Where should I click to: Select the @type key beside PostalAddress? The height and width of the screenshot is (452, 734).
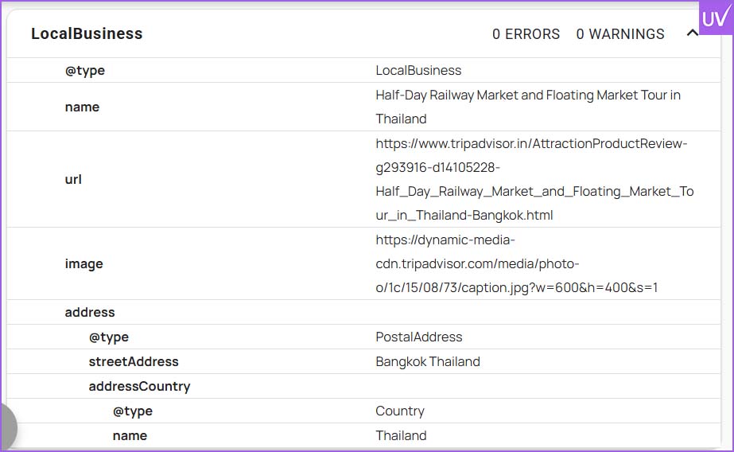pyautogui.click(x=109, y=337)
